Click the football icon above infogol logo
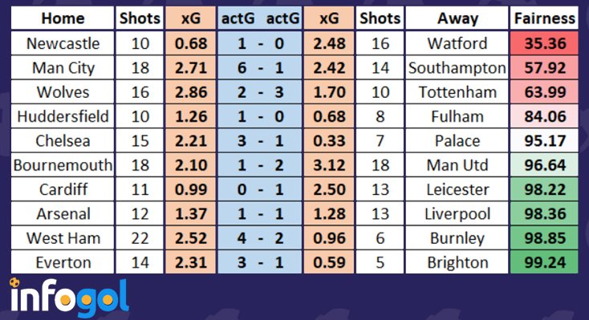 (14, 282)
